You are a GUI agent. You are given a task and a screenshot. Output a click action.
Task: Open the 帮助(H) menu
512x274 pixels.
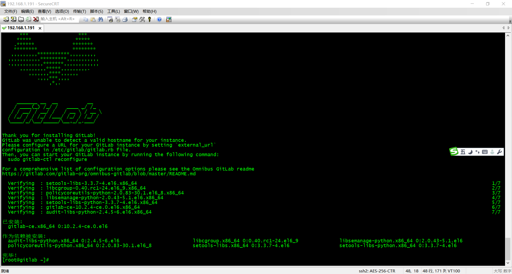tap(149, 11)
